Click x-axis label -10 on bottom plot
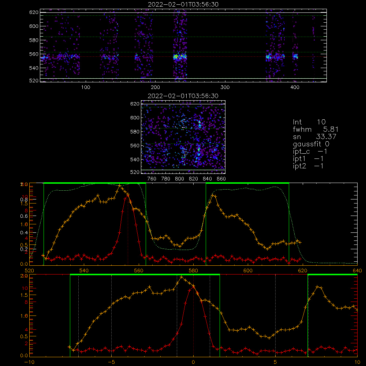366x366 pixels. coord(29,362)
